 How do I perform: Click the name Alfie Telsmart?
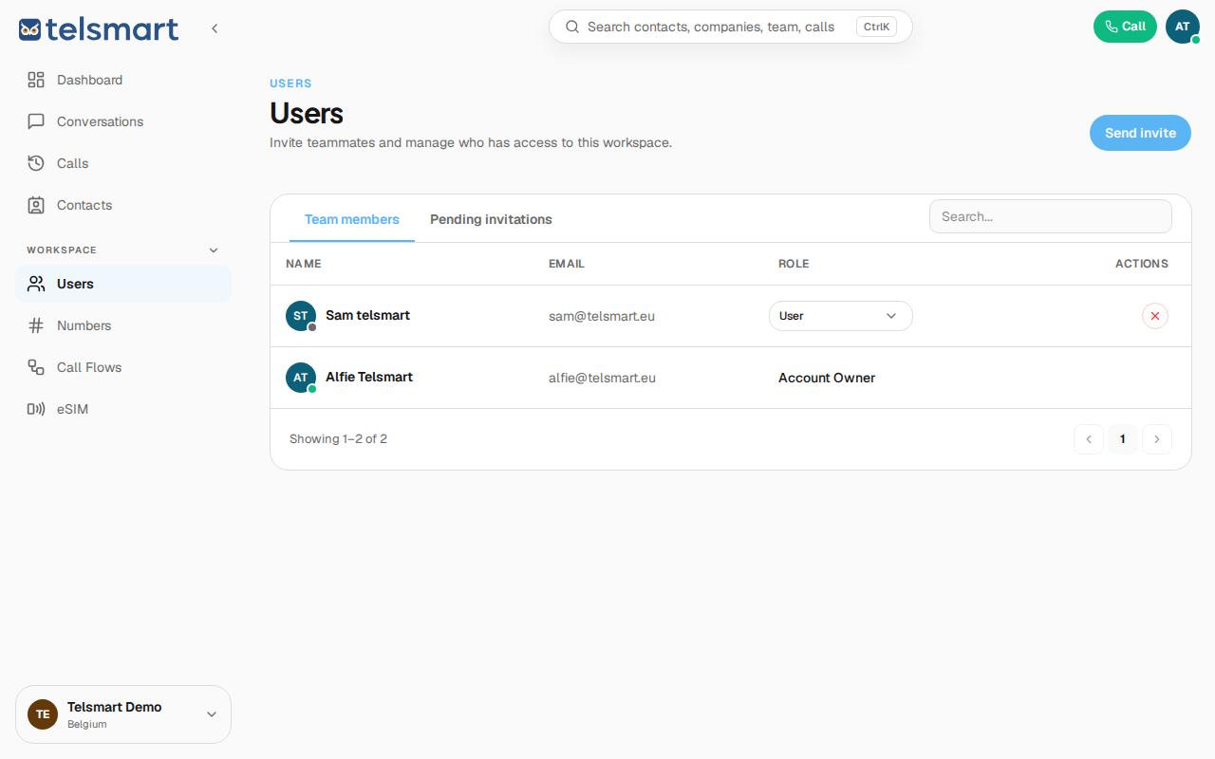click(x=369, y=377)
